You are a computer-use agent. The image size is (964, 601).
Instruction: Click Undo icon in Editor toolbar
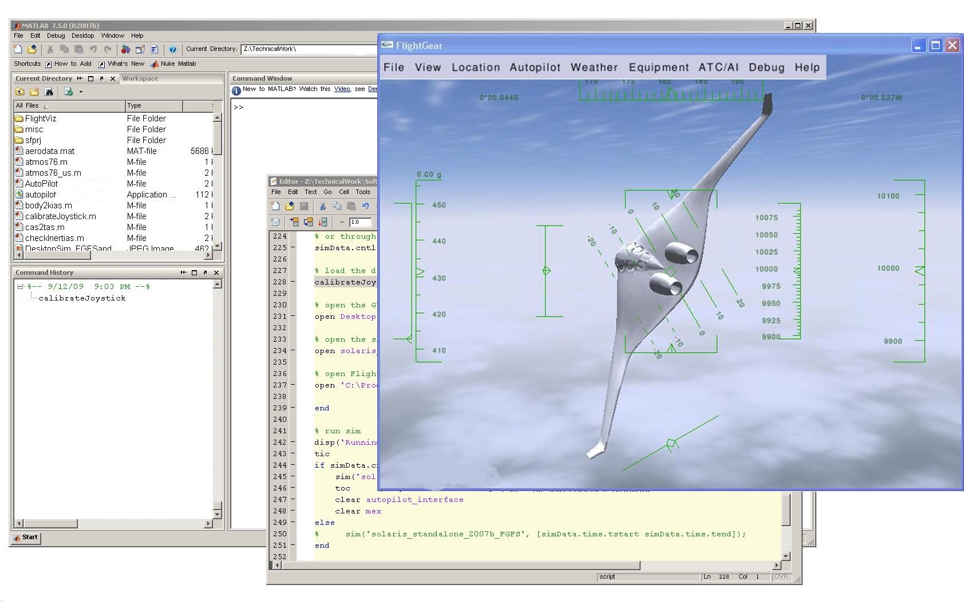tap(365, 206)
